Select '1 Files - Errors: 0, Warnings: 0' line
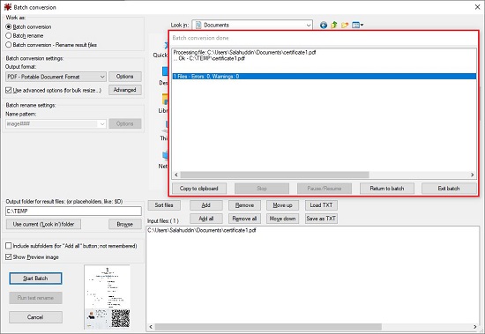This screenshot has height=334, width=485. (325, 77)
